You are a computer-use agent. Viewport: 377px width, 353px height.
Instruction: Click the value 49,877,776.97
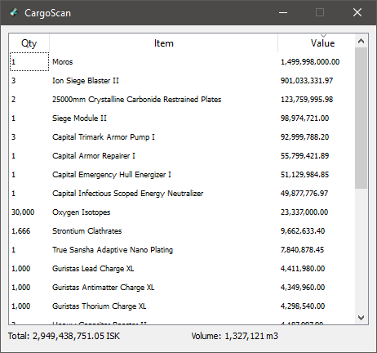tap(304, 194)
